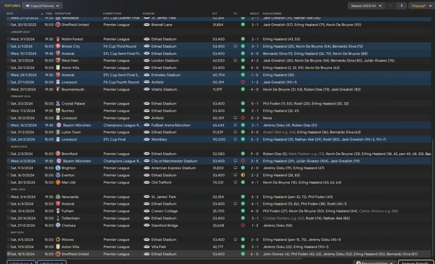This screenshot has width=435, height=264.
Task: Sort by the GOALSCORERS column header
Action: pyautogui.click(x=272, y=14)
